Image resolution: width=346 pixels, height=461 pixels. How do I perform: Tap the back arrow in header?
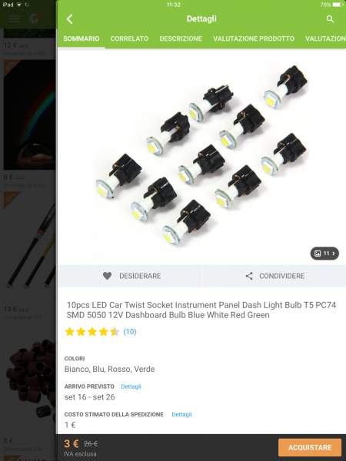(70, 19)
